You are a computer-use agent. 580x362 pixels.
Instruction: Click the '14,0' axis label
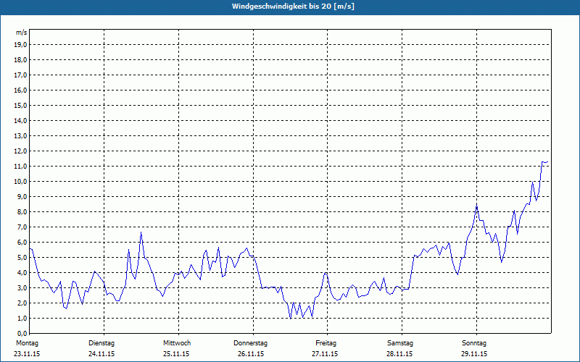point(20,120)
